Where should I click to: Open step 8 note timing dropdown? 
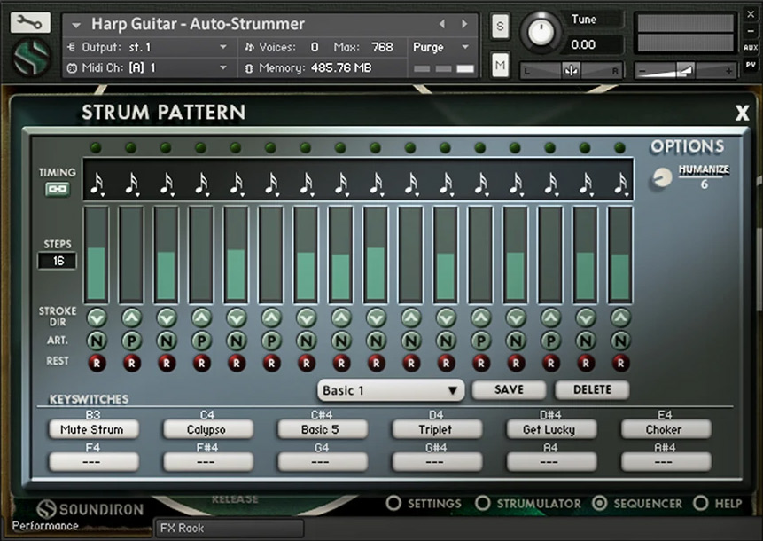pos(340,184)
